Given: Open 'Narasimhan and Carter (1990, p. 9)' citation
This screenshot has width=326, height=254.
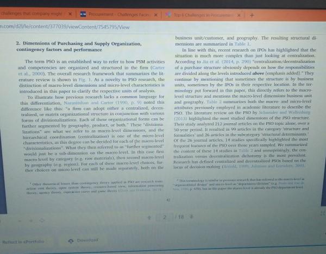Looking at the screenshot, I should [103, 103].
